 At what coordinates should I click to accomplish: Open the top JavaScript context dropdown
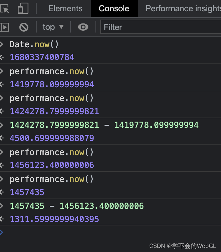coord(53,27)
